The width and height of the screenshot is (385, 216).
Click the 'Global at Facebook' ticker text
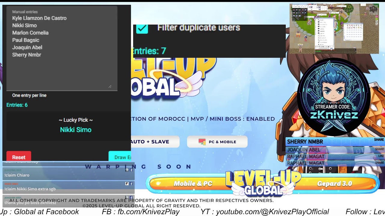(x=46, y=212)
